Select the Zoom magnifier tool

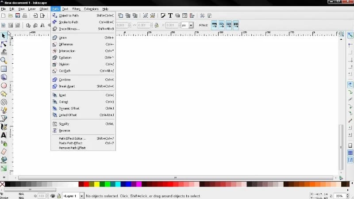4,60
